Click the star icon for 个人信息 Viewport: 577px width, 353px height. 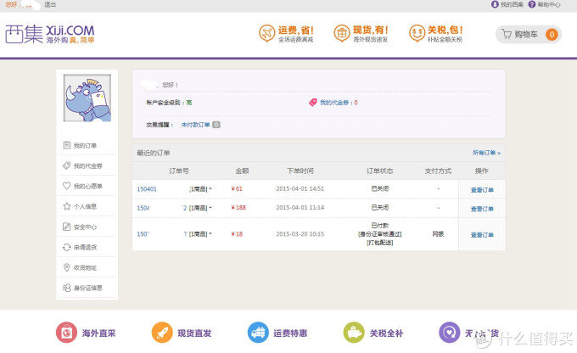[x=66, y=206]
